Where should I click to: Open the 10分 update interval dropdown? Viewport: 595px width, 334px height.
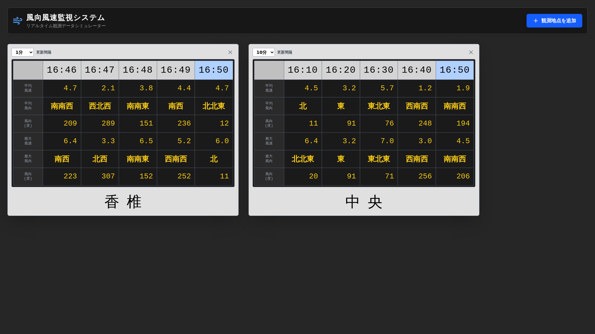[x=263, y=52]
